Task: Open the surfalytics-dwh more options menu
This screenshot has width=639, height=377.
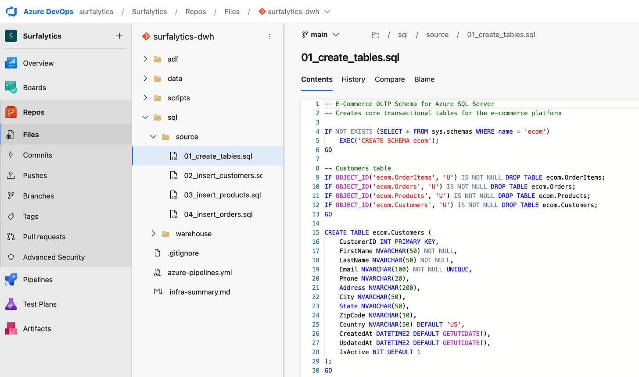Action: (x=270, y=36)
